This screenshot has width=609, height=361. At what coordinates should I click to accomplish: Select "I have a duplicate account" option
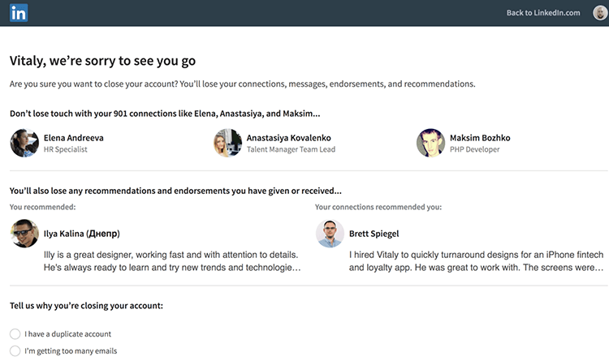click(x=15, y=333)
